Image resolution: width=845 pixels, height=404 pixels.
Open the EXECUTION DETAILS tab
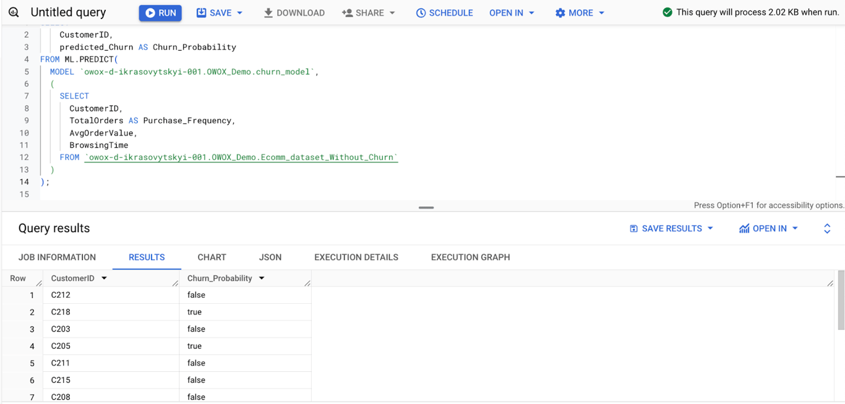point(356,257)
